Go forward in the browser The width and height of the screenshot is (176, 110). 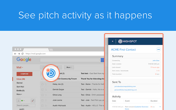point(19,54)
